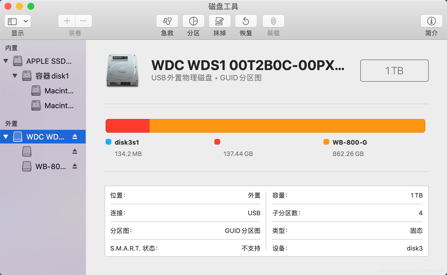Select the unnamed external volume icon
Viewport: 447px width, 275px height.
(27, 151)
